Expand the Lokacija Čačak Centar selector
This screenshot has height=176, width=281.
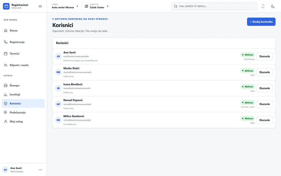point(97,6)
